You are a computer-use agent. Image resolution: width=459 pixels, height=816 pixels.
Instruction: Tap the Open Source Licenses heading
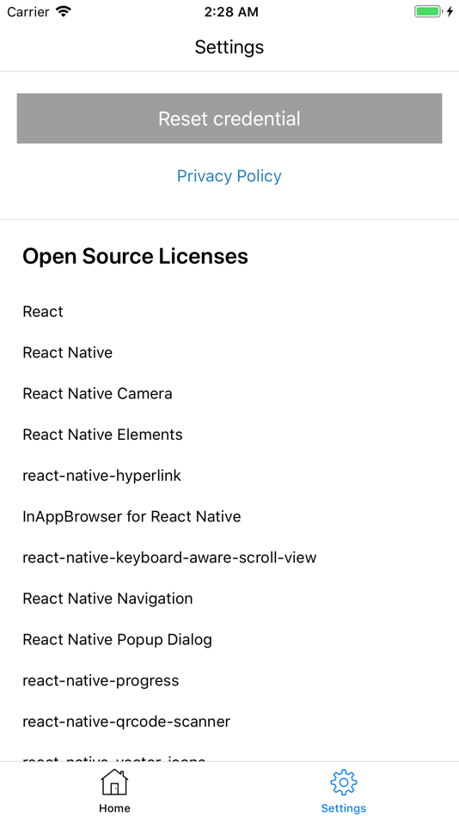(136, 257)
